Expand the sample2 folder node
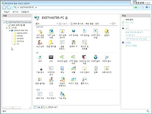 12,39
